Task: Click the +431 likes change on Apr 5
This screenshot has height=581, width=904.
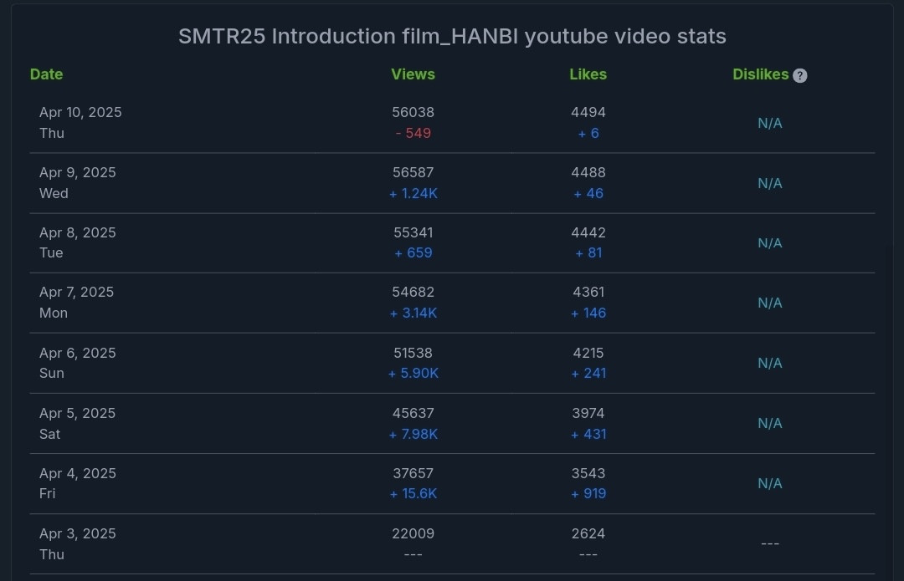Action: pyautogui.click(x=588, y=434)
